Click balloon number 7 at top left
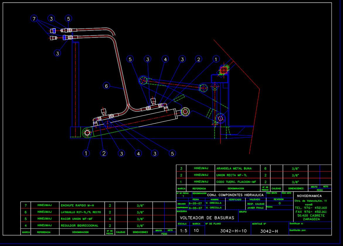 point(34,19)
